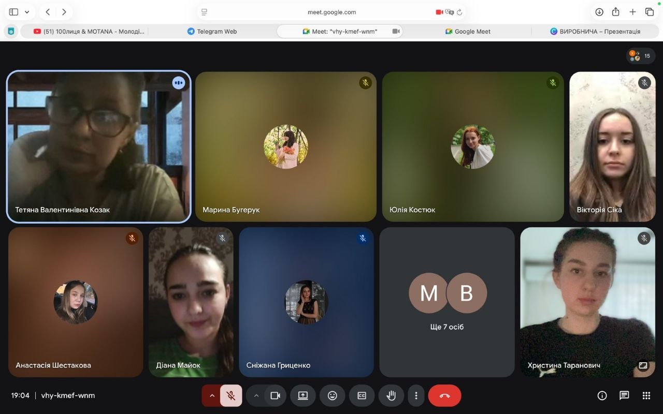Toggle the camera off

275,396
